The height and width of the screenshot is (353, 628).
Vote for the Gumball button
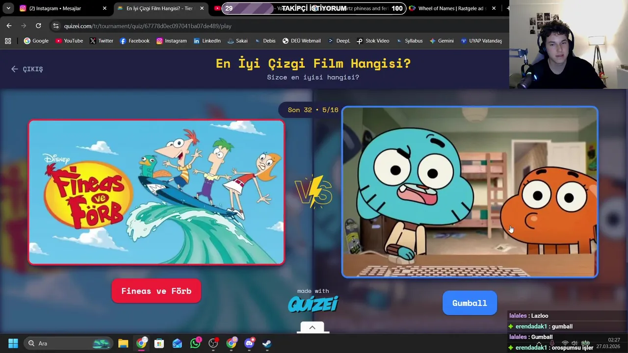tap(470, 303)
